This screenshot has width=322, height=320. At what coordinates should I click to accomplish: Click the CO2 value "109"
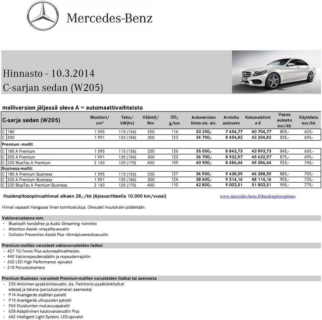point(175,163)
